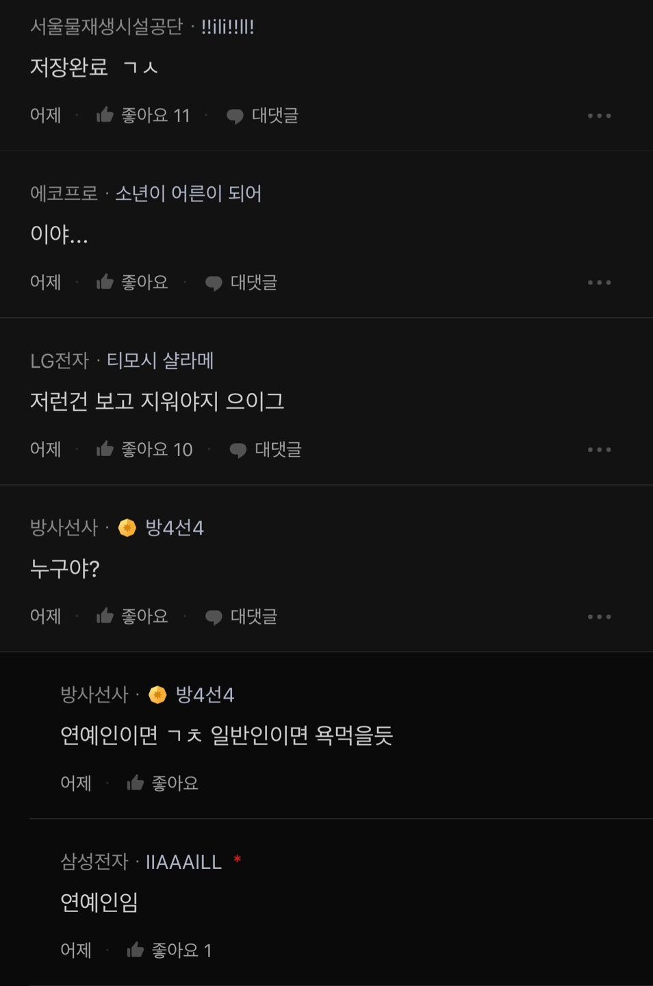Open more options for '저장완료 ㄱㅅ' comment
The height and width of the screenshot is (986, 653).
599,116
